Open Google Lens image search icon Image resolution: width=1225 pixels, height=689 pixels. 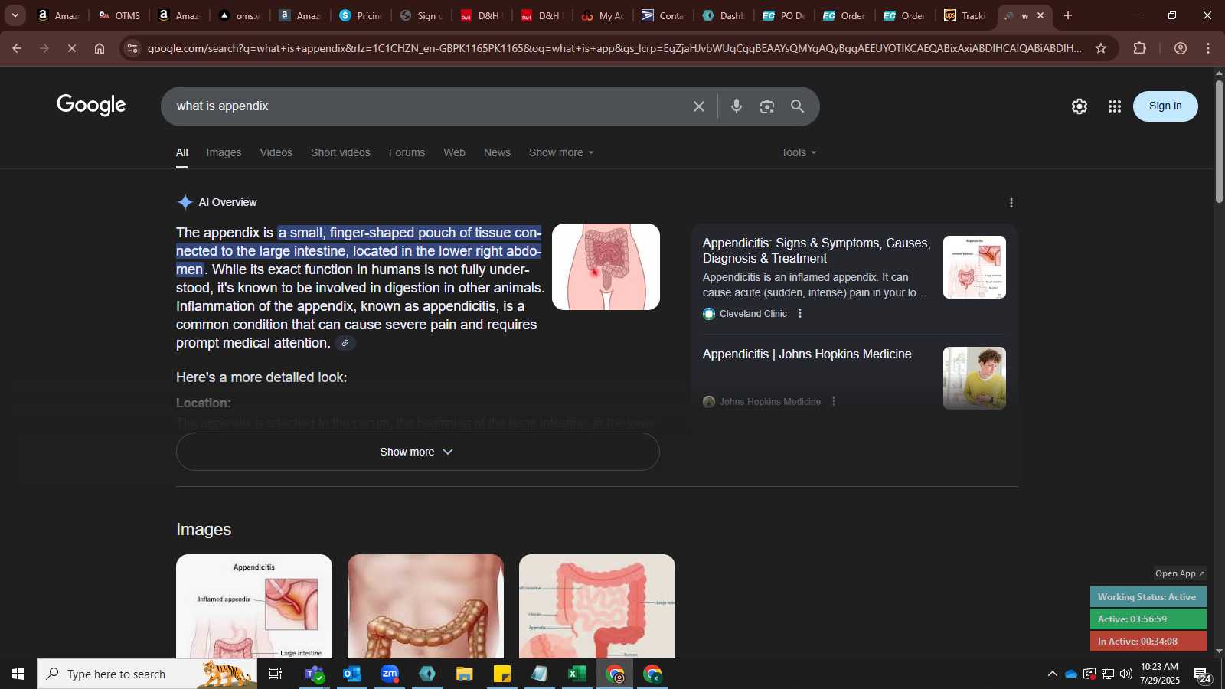click(x=767, y=106)
